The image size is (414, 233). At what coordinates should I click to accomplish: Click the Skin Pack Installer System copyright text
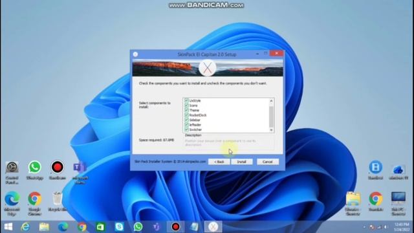(170, 161)
